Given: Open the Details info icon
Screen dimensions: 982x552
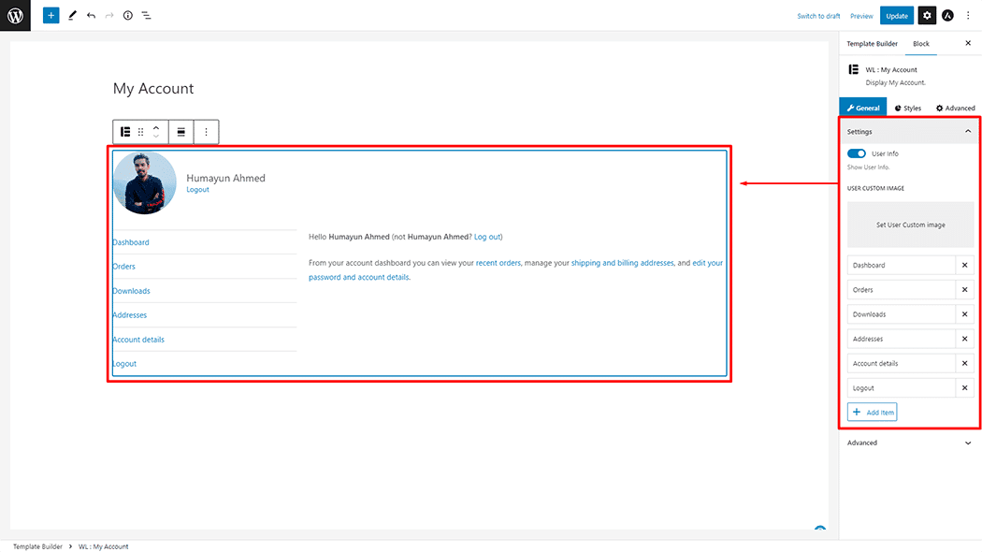Looking at the screenshot, I should click(128, 16).
